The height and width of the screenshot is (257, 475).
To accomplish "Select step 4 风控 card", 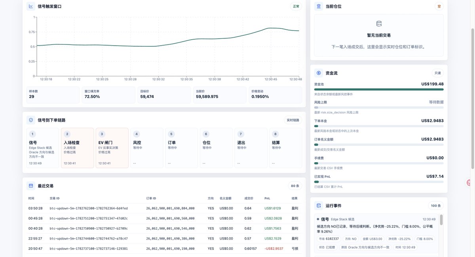I will (x=146, y=148).
